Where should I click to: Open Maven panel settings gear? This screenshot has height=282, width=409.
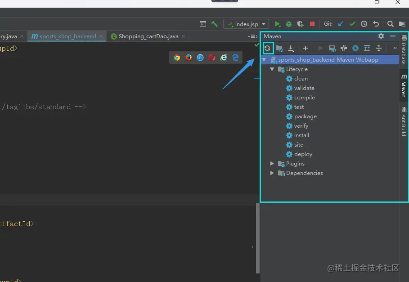click(381, 36)
